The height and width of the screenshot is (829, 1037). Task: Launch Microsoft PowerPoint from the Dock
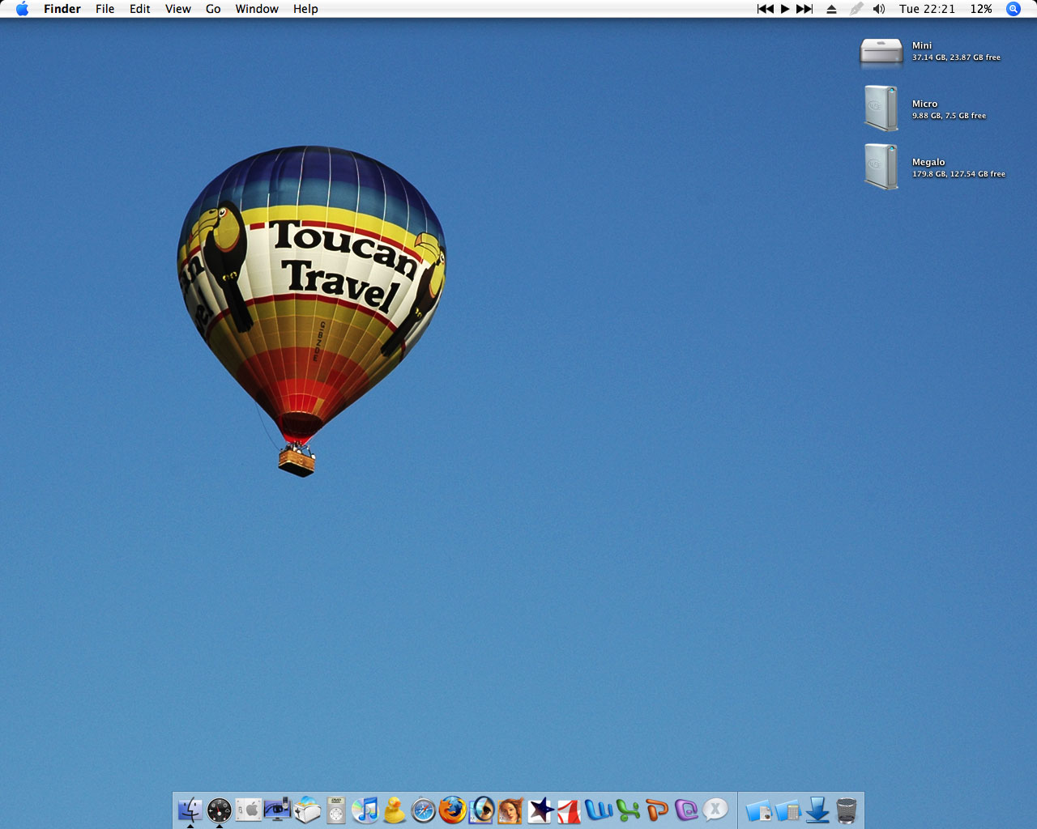[657, 810]
